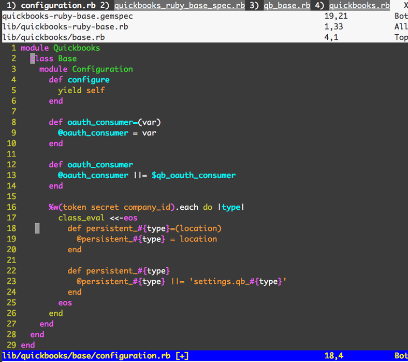This screenshot has height=362, width=408.
Task: Click line number 21 in the gutter
Action: tap(11, 260)
